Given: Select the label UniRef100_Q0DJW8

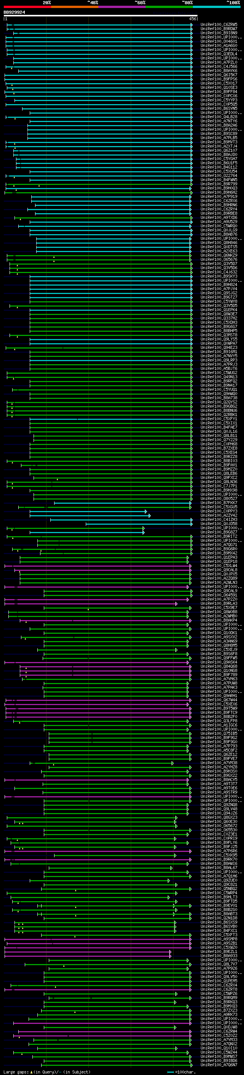Looking at the screenshot, I should coord(219,1027).
